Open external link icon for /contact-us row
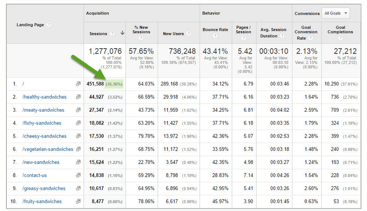This screenshot has height=211, width=367. point(78,175)
